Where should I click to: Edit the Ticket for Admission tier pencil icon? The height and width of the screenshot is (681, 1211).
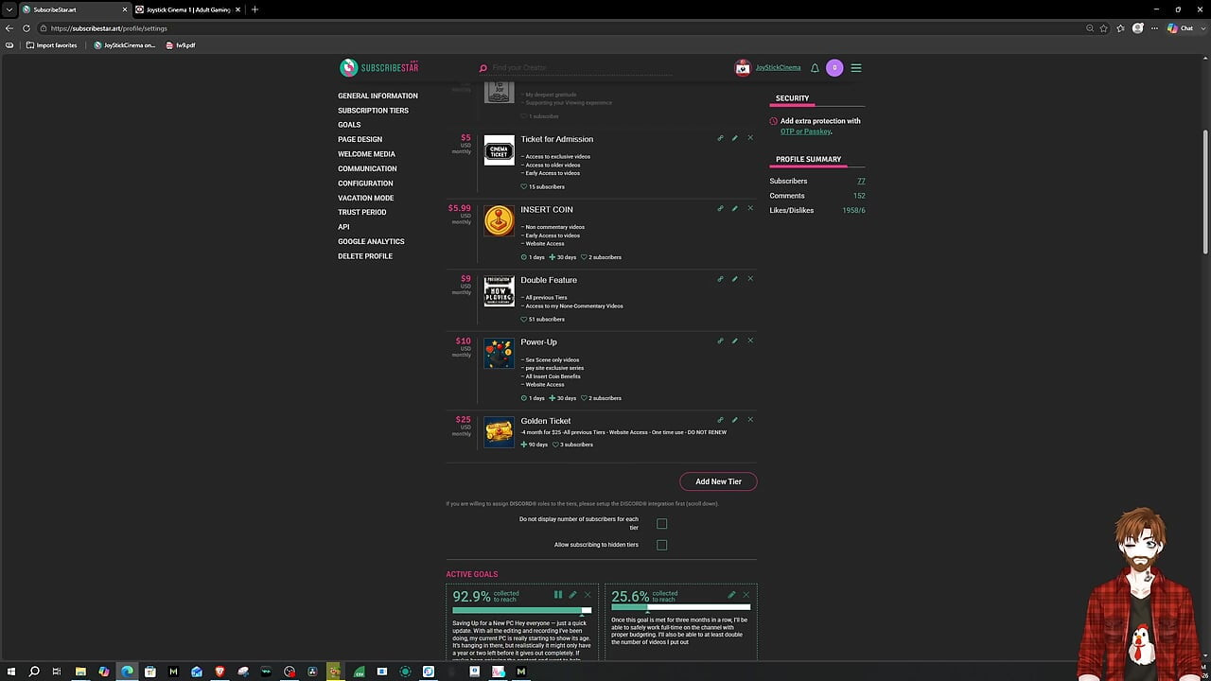pyautogui.click(x=735, y=138)
